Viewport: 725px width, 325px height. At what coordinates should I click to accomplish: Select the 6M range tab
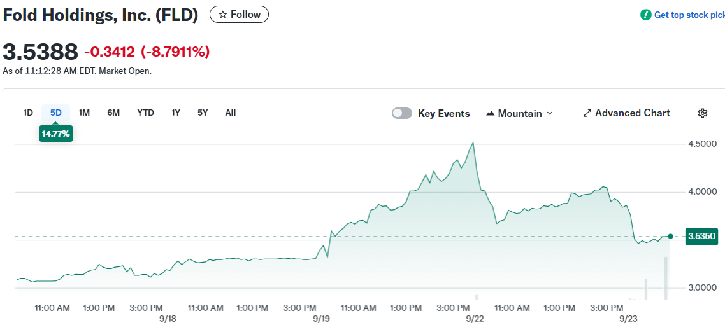point(113,113)
